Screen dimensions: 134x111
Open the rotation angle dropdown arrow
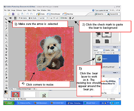(47, 18)
